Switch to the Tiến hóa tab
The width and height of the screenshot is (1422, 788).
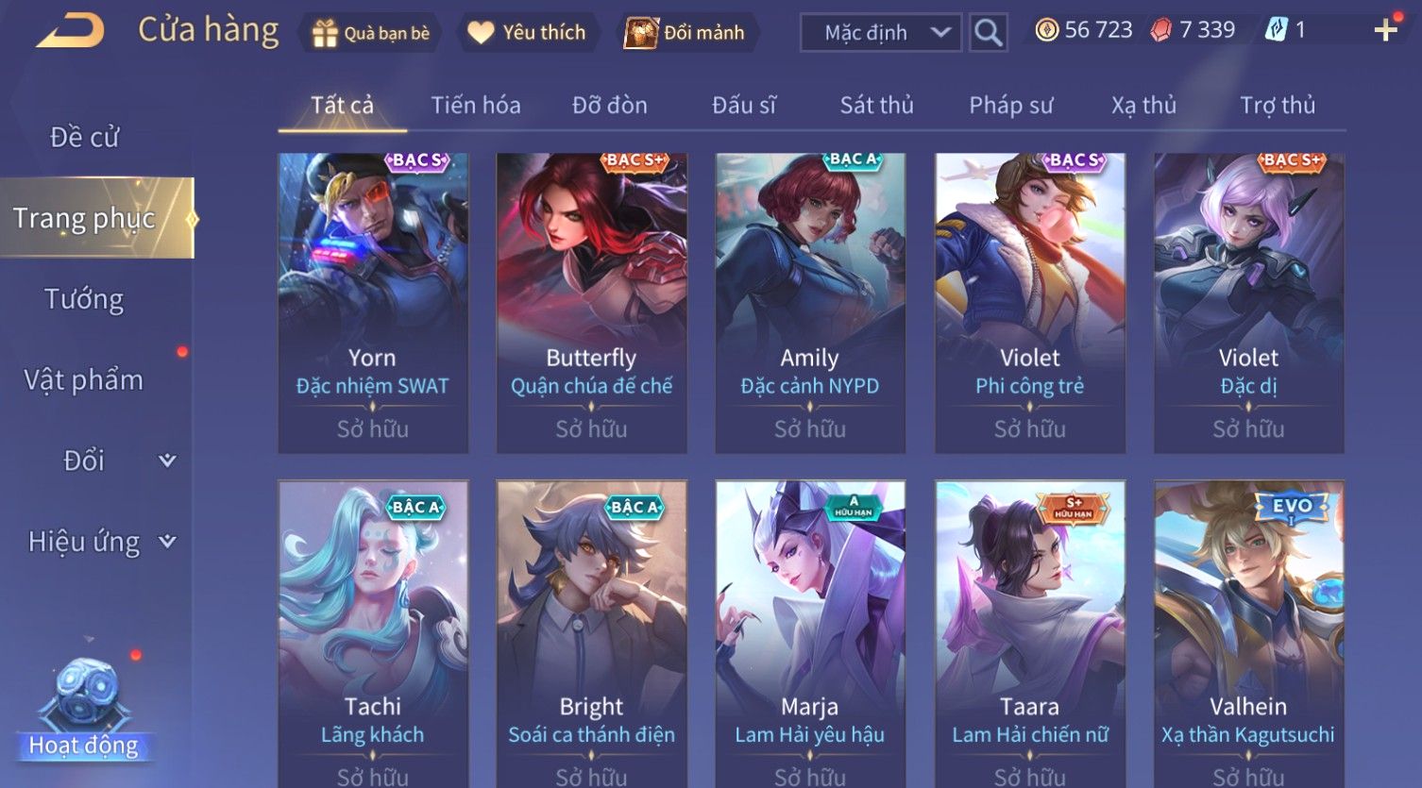click(476, 105)
